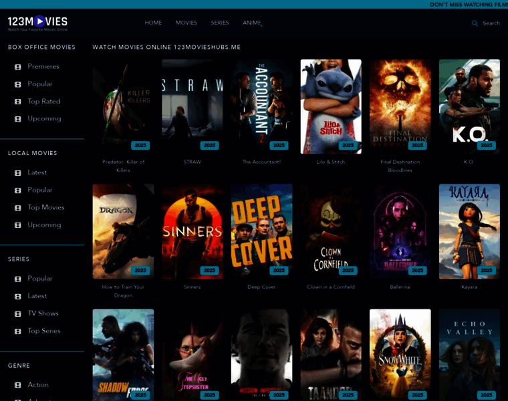This screenshot has height=401, width=508.
Task: Open the Movies menu item
Action: [x=186, y=23]
